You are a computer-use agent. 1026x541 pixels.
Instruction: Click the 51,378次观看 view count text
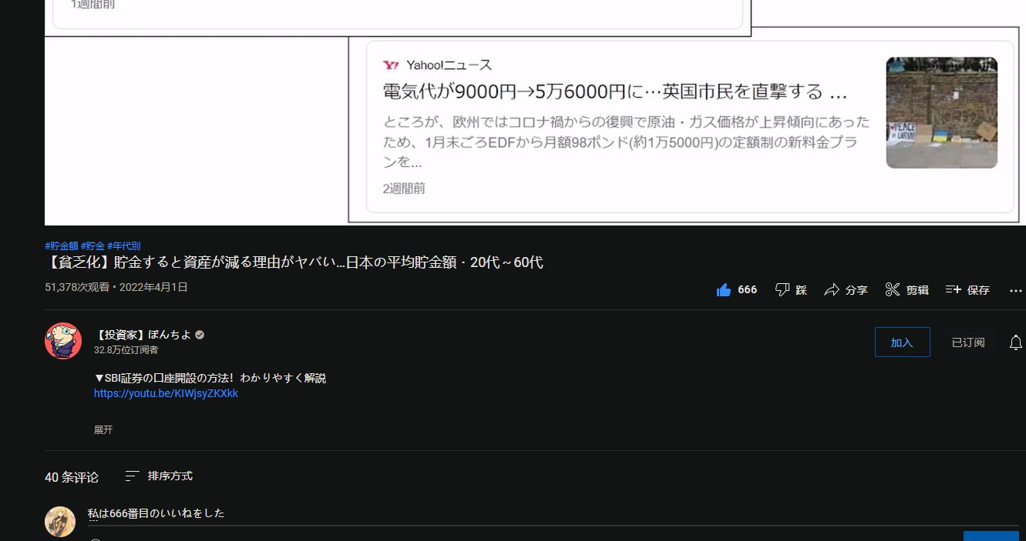77,287
